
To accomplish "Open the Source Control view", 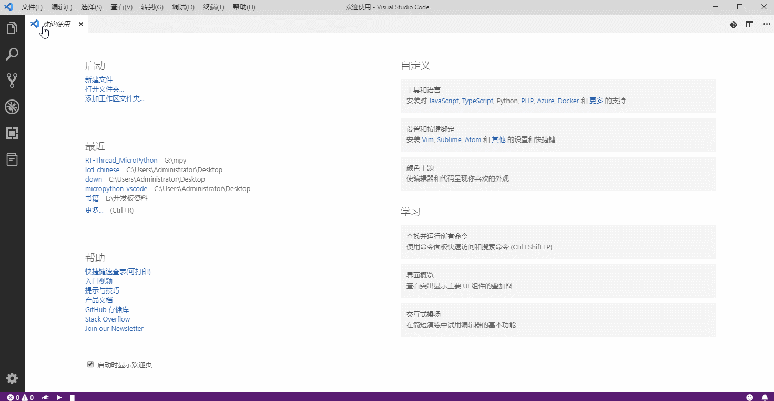I will coord(13,80).
